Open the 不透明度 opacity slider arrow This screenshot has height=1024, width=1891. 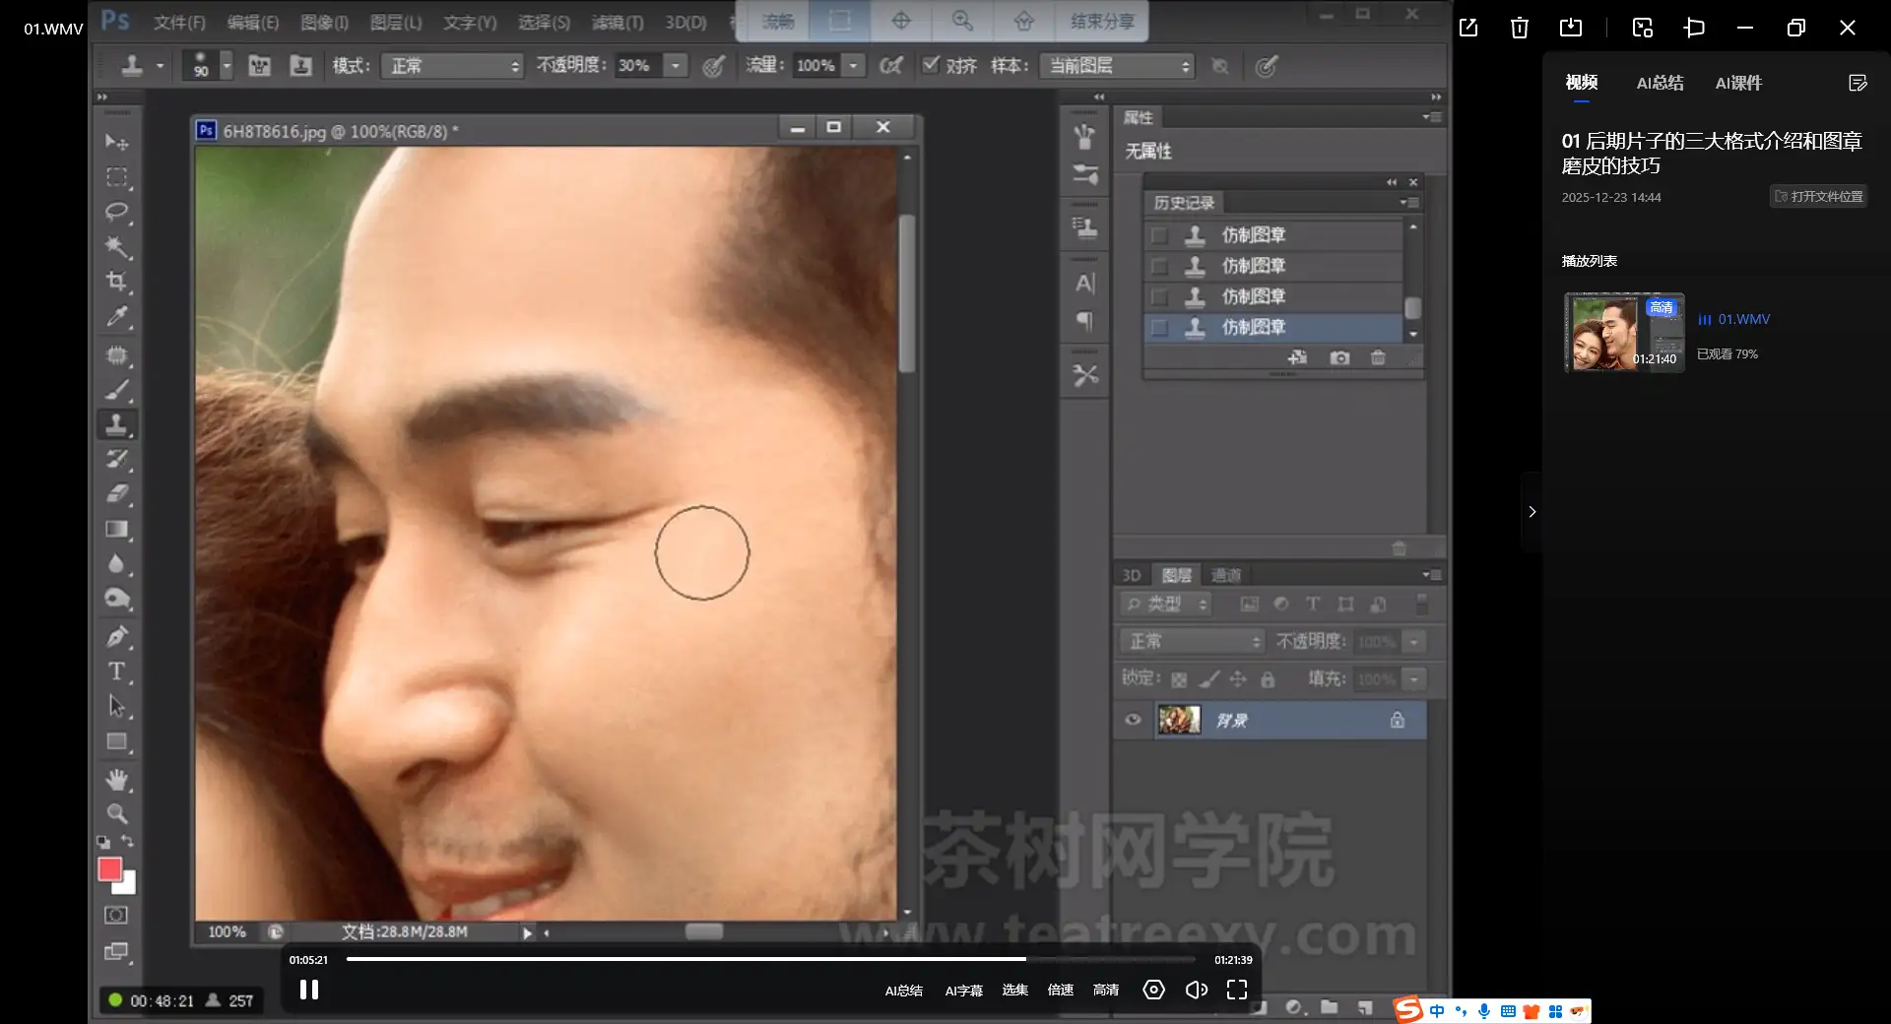coord(676,66)
